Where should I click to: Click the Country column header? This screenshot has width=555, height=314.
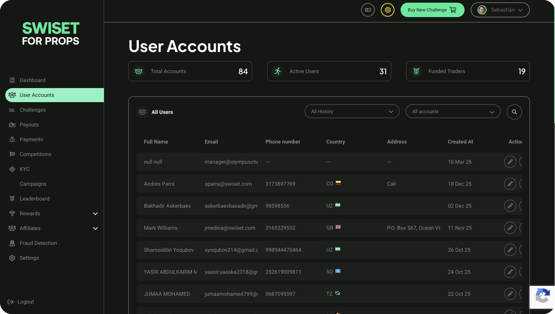pyautogui.click(x=336, y=142)
